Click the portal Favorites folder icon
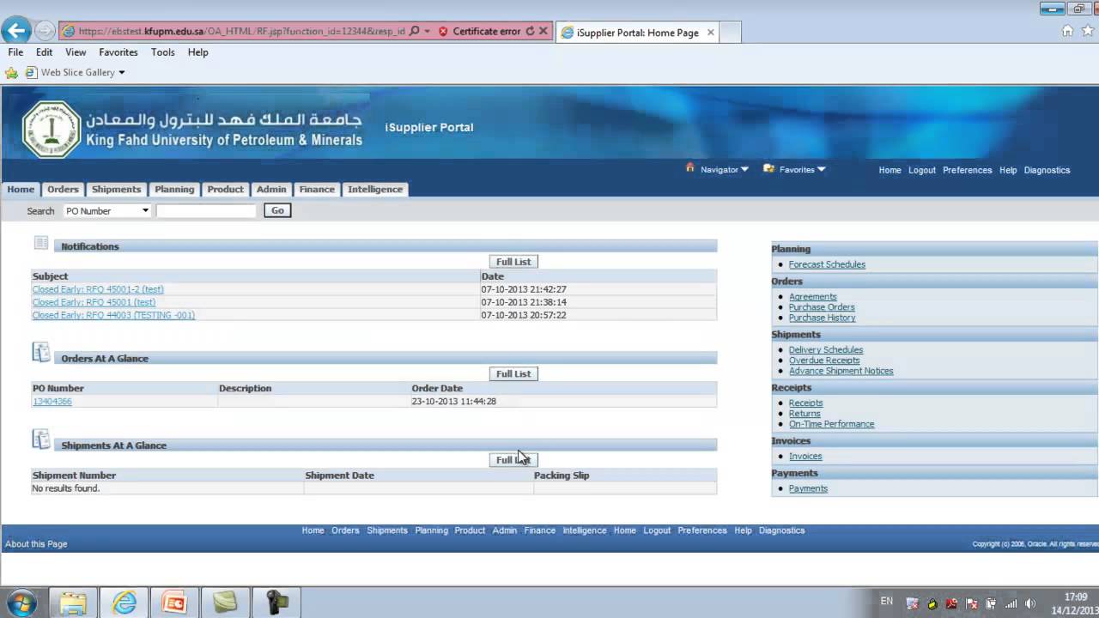Screen dimensions: 1099x618 click(x=768, y=169)
